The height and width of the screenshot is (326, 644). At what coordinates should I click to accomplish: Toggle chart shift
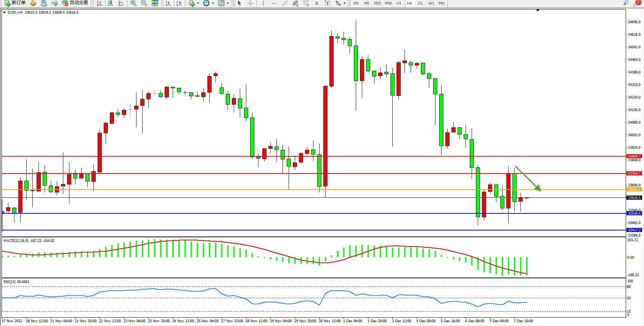coord(179,3)
